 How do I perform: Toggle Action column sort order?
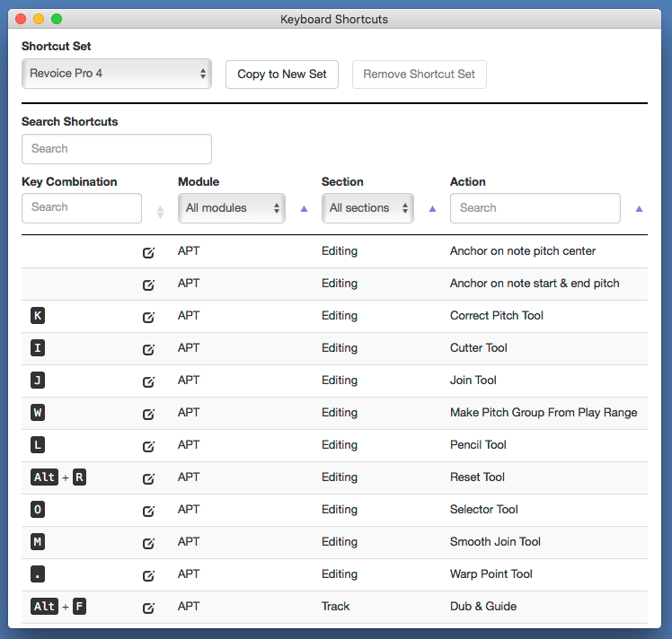coord(639,208)
